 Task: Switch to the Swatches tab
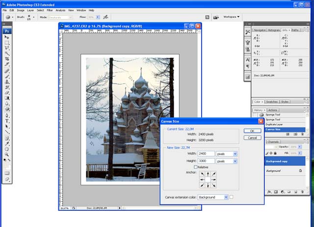coord(272,102)
